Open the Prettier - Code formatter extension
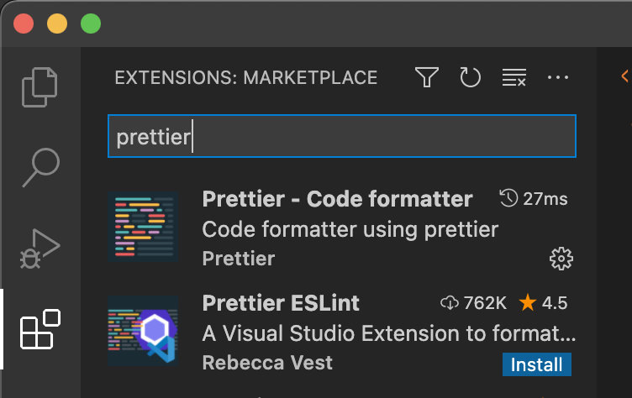Screen dimensions: 632x398 pos(341,228)
